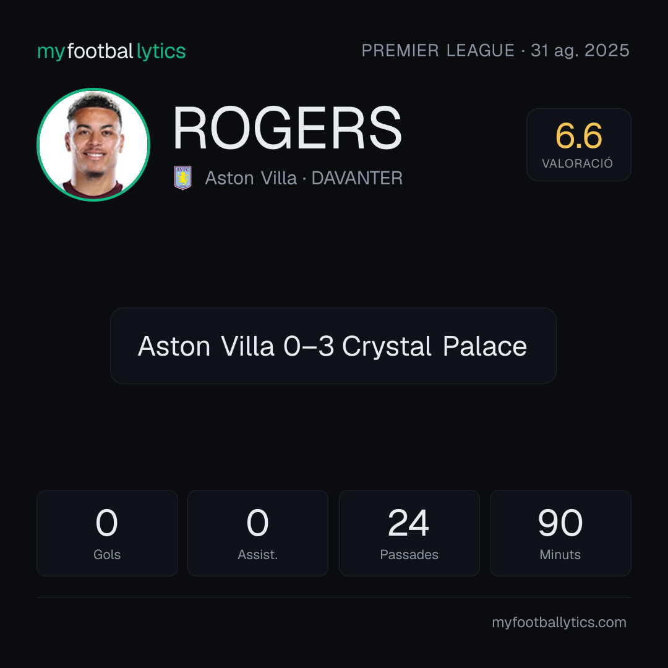The height and width of the screenshot is (668, 668).
Task: Select the Gols stat card
Action: click(x=107, y=533)
